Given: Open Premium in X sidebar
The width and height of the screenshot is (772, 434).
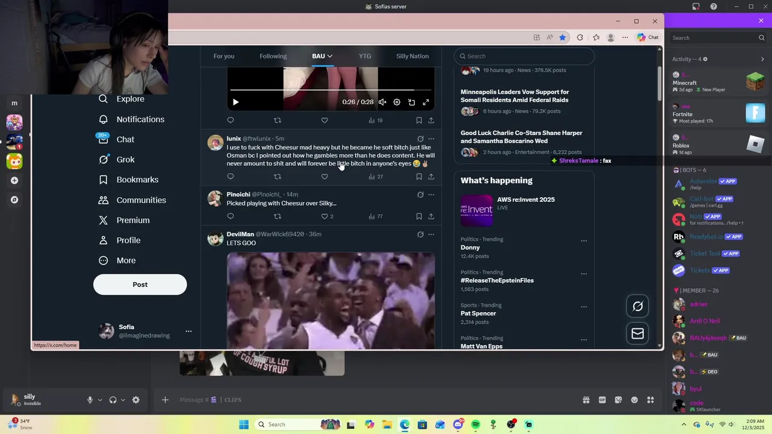Looking at the screenshot, I should coord(124,220).
